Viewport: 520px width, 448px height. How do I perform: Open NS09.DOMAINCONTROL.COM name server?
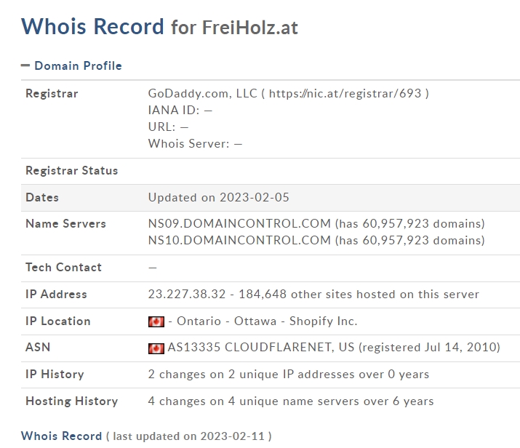pos(239,223)
